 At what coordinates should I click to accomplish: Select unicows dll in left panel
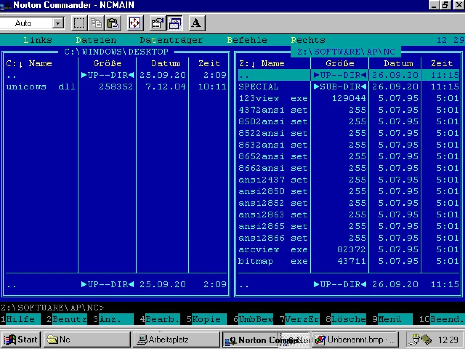(x=116, y=87)
